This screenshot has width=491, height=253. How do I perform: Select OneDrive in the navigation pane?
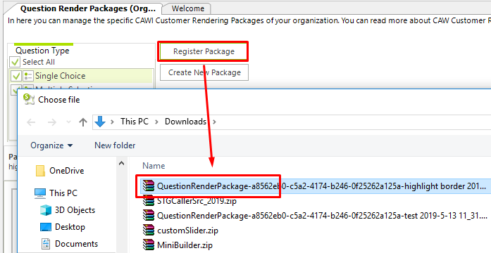[67, 171]
